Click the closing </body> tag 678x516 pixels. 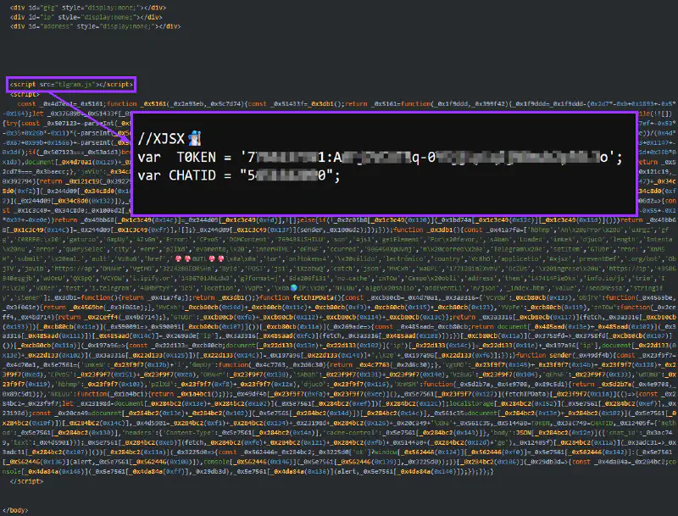point(19,510)
